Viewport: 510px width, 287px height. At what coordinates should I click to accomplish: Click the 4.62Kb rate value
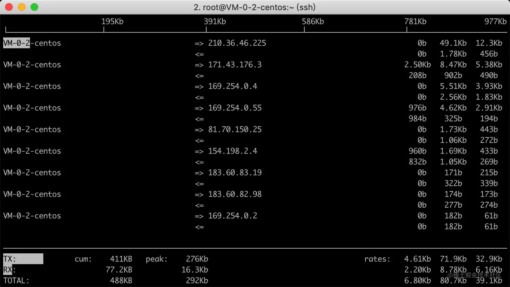tap(453, 108)
